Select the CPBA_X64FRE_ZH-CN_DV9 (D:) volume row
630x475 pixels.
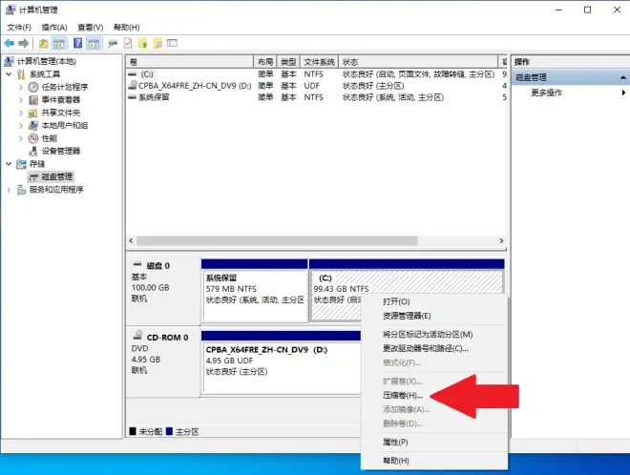pos(316,86)
